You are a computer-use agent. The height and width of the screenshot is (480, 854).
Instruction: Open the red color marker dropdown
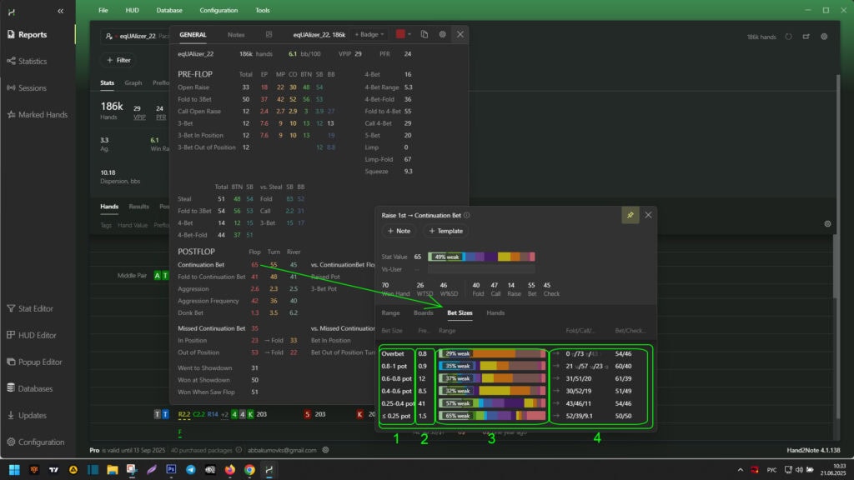pyautogui.click(x=404, y=34)
